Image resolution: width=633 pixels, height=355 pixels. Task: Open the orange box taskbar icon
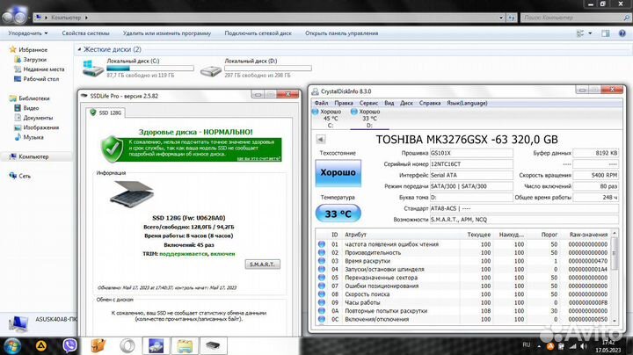98,345
